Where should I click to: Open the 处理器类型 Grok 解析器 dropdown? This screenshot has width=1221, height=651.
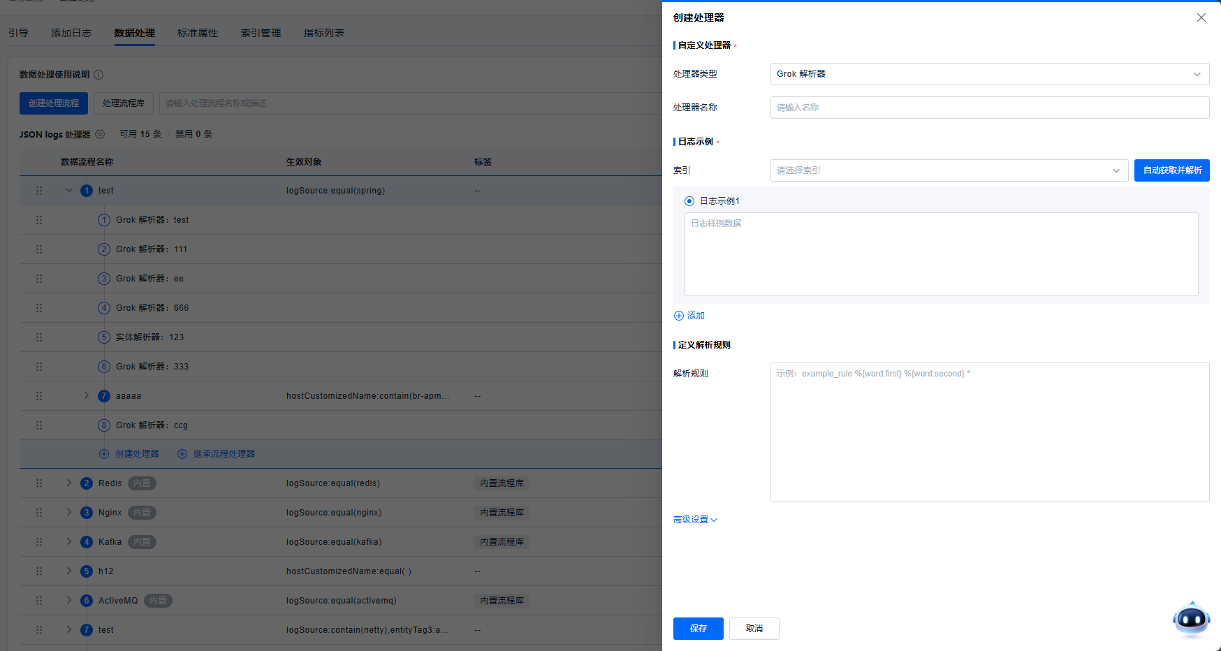pos(989,74)
